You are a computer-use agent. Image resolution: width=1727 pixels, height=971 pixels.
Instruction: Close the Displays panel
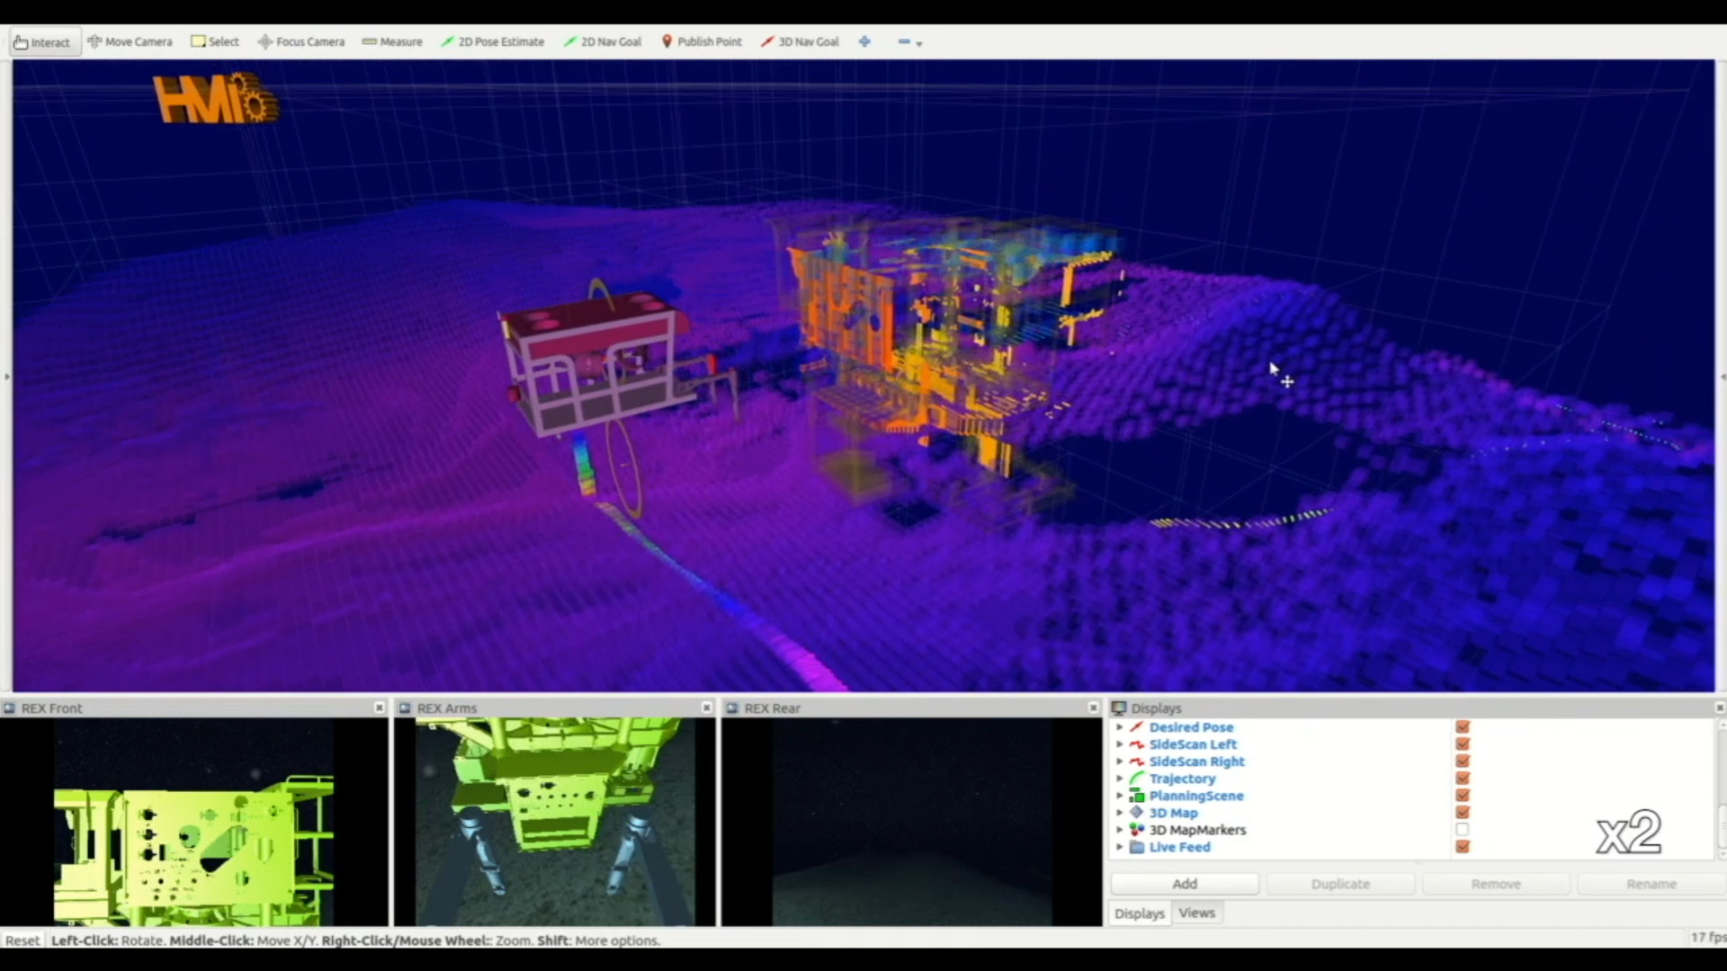click(x=1720, y=708)
